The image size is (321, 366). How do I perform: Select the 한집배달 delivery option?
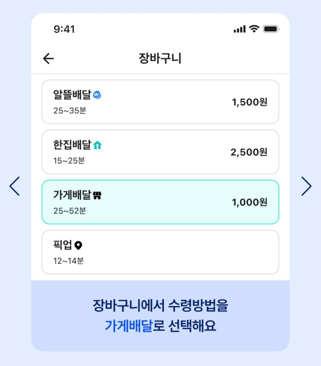pos(160,152)
